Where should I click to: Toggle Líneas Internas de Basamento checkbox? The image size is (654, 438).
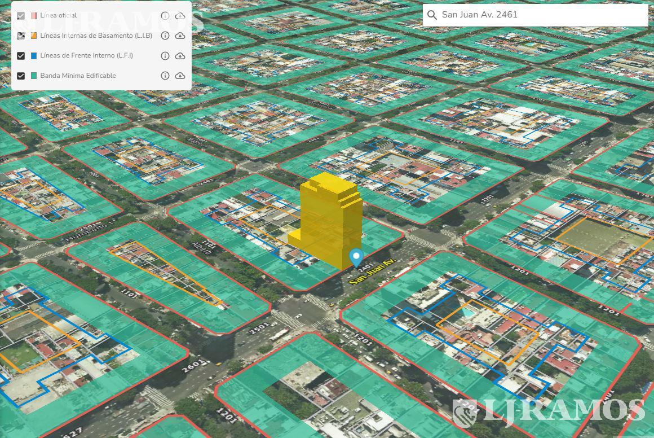21,36
